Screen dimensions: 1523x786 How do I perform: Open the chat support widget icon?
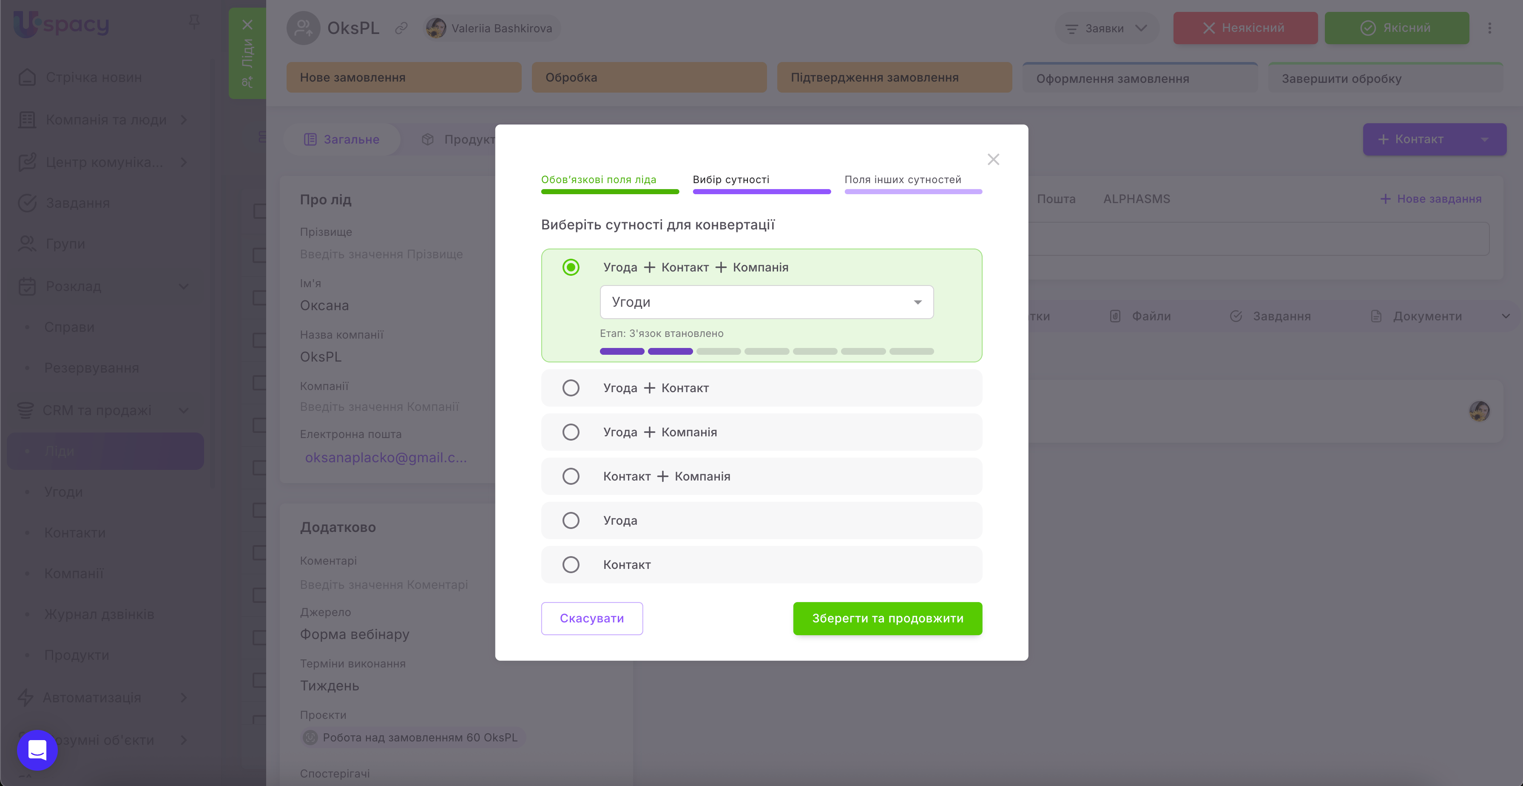[37, 750]
